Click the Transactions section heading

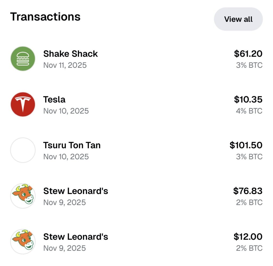point(45,17)
